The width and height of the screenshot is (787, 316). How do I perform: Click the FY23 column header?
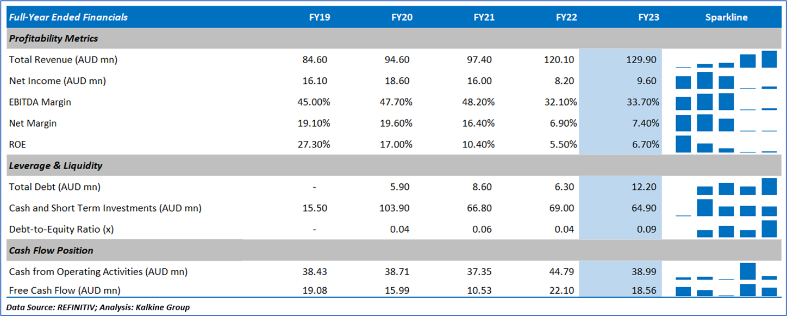(648, 17)
